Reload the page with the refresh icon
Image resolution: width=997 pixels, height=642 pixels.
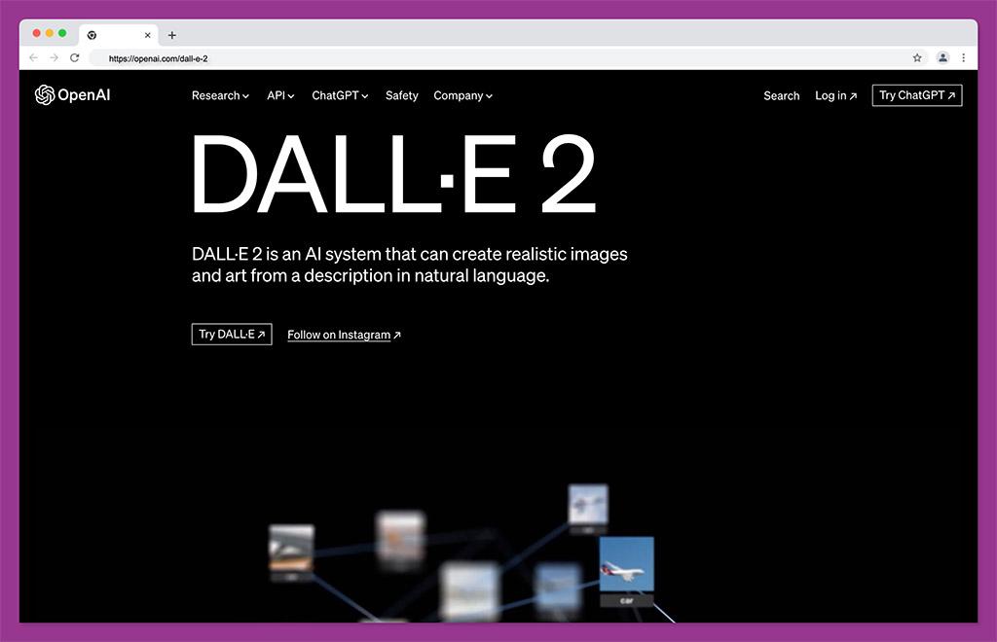(x=74, y=57)
